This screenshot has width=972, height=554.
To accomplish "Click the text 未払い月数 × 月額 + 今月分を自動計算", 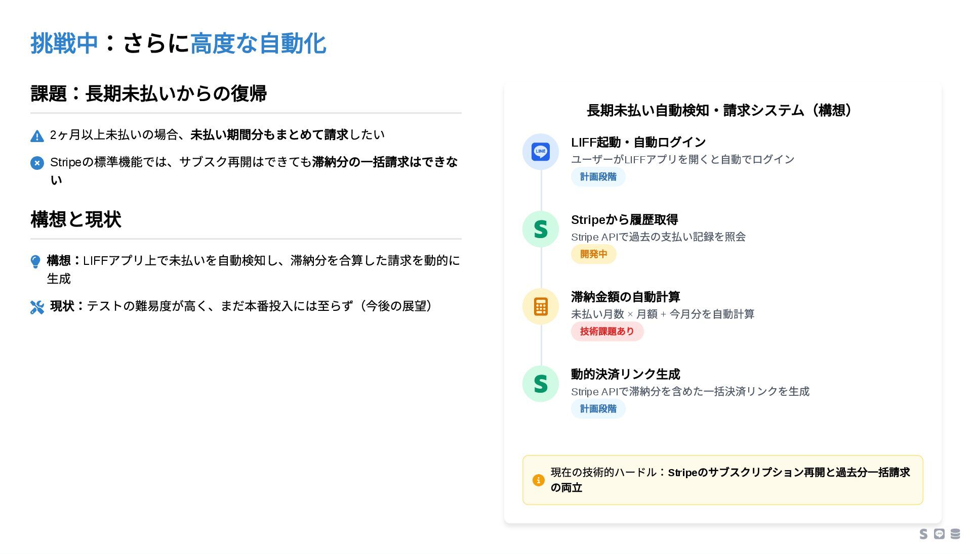I will [663, 314].
